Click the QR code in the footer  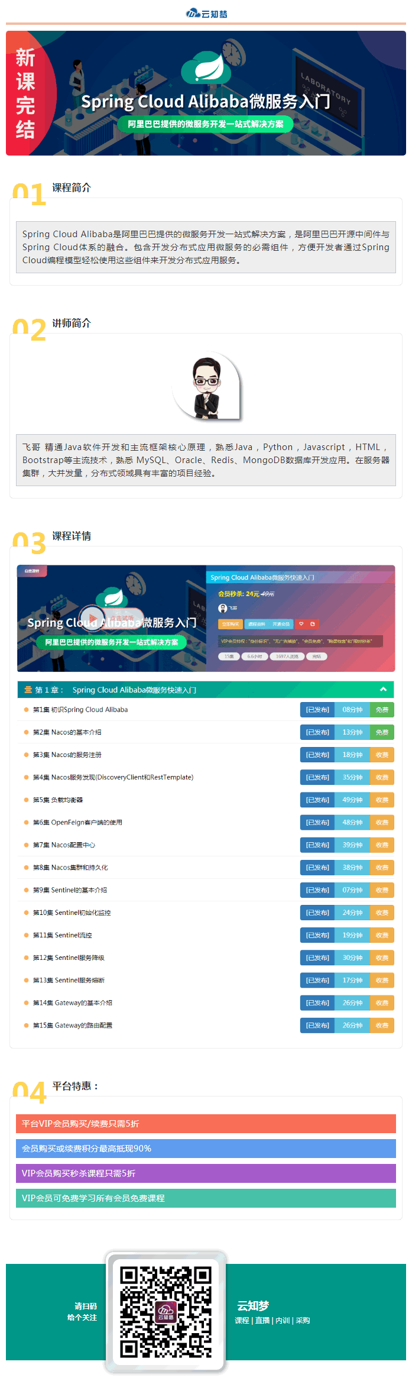[x=166, y=1311]
